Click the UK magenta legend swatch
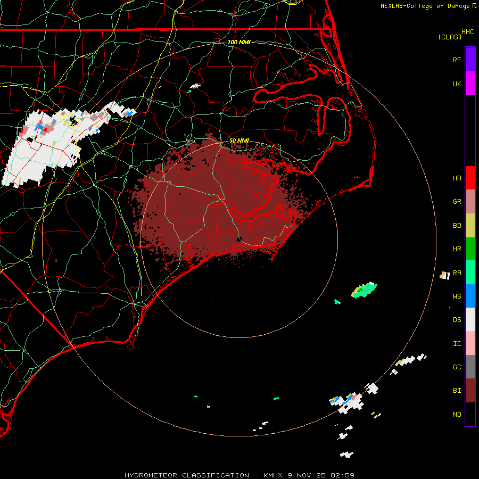The height and width of the screenshot is (479, 479). coord(470,84)
